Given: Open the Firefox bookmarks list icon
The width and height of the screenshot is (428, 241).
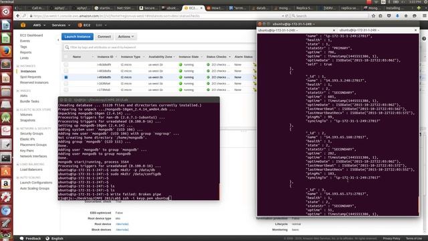Looking at the screenshot, I should point(381,16).
